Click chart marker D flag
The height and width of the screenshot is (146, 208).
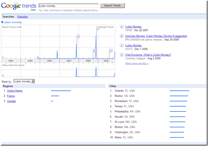coord(111,50)
